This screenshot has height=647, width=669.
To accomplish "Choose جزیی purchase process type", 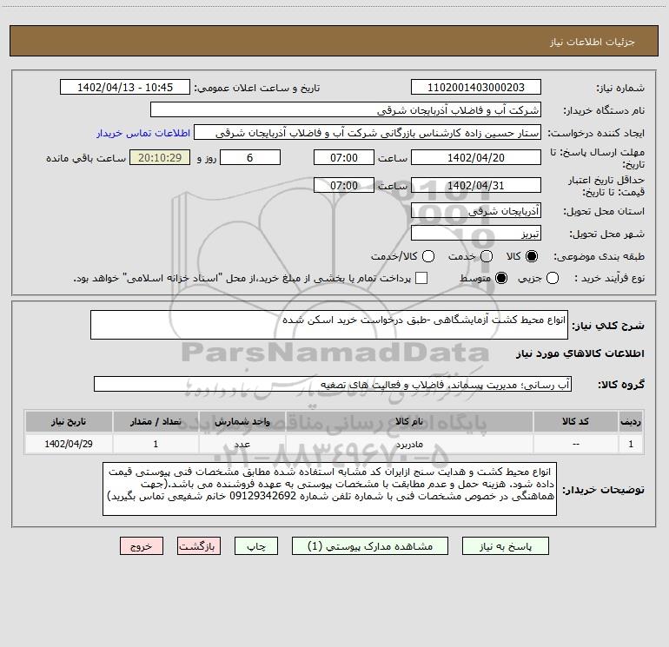I will 553,278.
